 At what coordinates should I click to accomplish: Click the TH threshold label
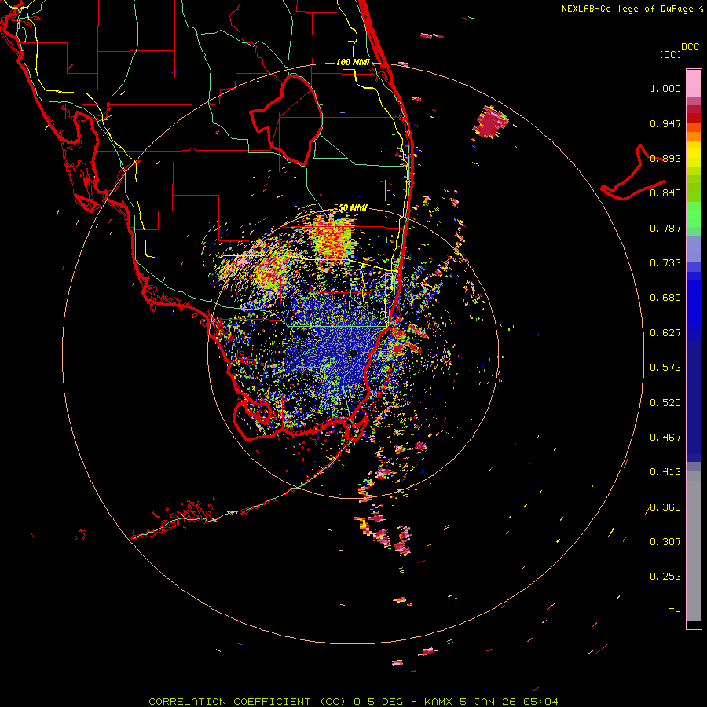pos(675,612)
